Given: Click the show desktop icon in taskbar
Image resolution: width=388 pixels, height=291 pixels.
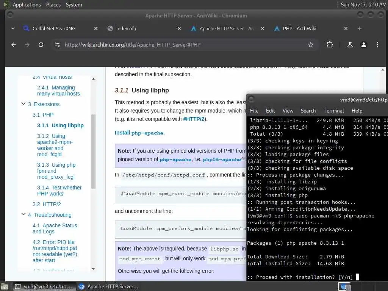Looking at the screenshot, I should click(5, 286).
